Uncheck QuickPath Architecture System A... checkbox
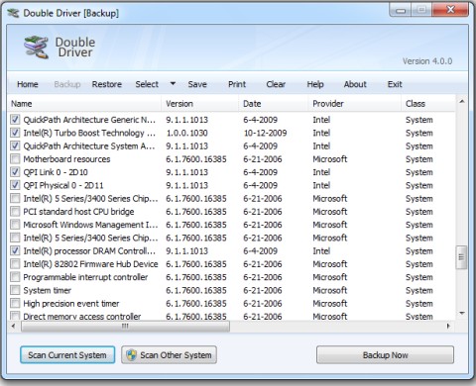 [15, 145]
